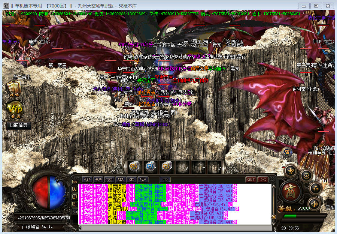Click the large red 离 button

(x=290, y=191)
